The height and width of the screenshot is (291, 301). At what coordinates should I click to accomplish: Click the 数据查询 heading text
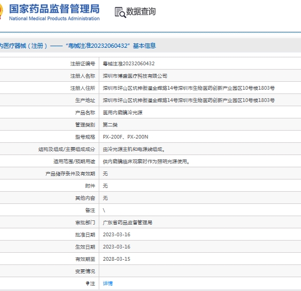(x=141, y=12)
